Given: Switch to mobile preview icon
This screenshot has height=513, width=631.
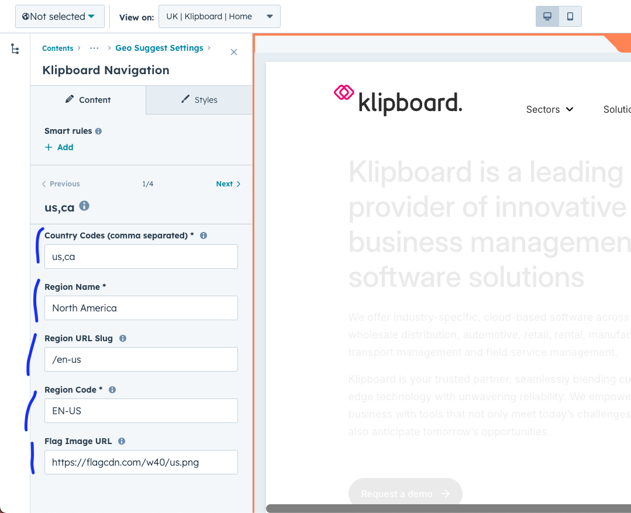Looking at the screenshot, I should [570, 16].
